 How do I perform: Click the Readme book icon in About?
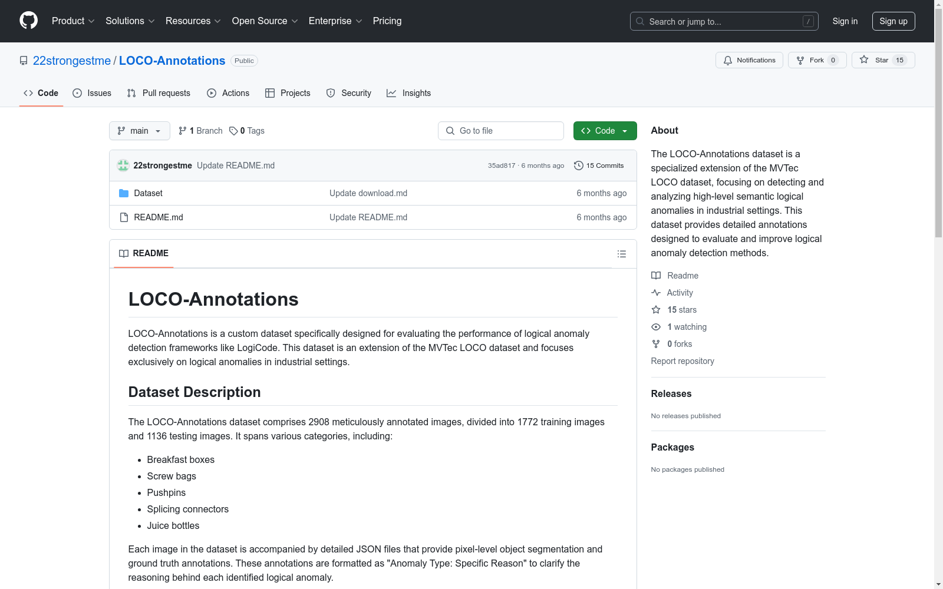tap(656, 276)
